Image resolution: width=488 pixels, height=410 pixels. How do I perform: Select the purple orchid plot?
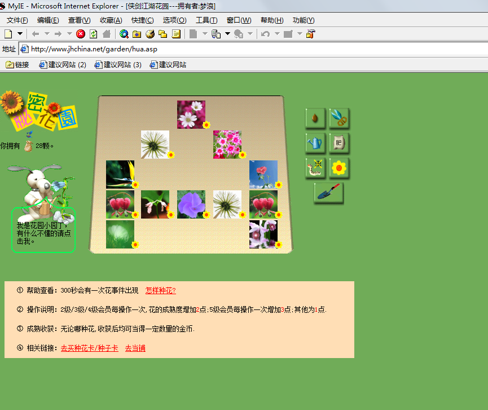263,234
